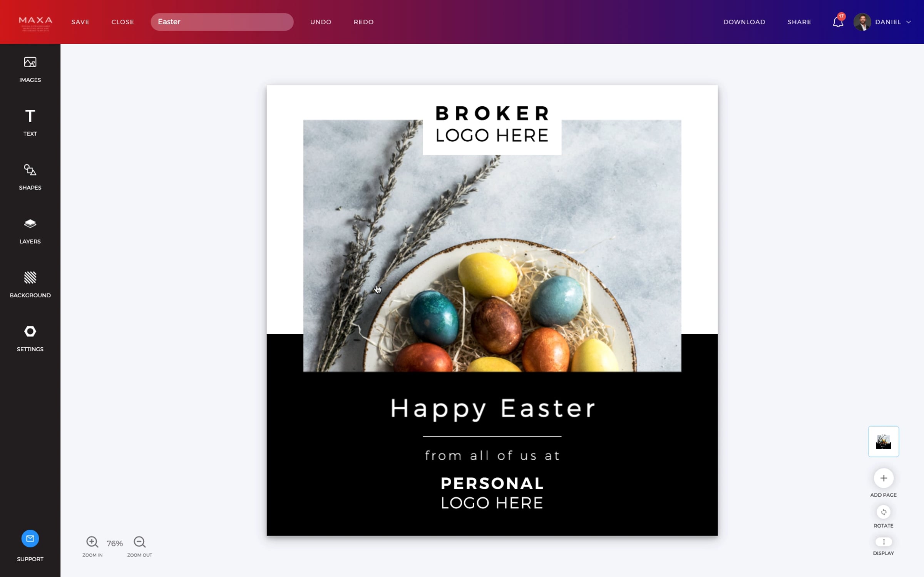
Task: Open the Settings panel
Action: coord(30,339)
